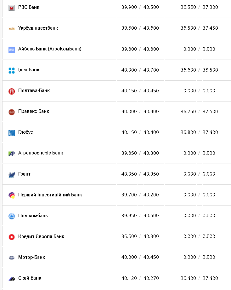Click the Укрбудінвестбанк logo icon
The image size is (231, 290).
[x=12, y=28]
